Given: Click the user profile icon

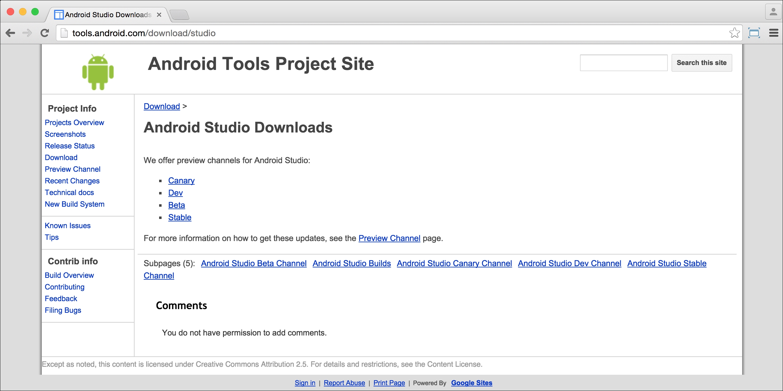Looking at the screenshot, I should 773,12.
